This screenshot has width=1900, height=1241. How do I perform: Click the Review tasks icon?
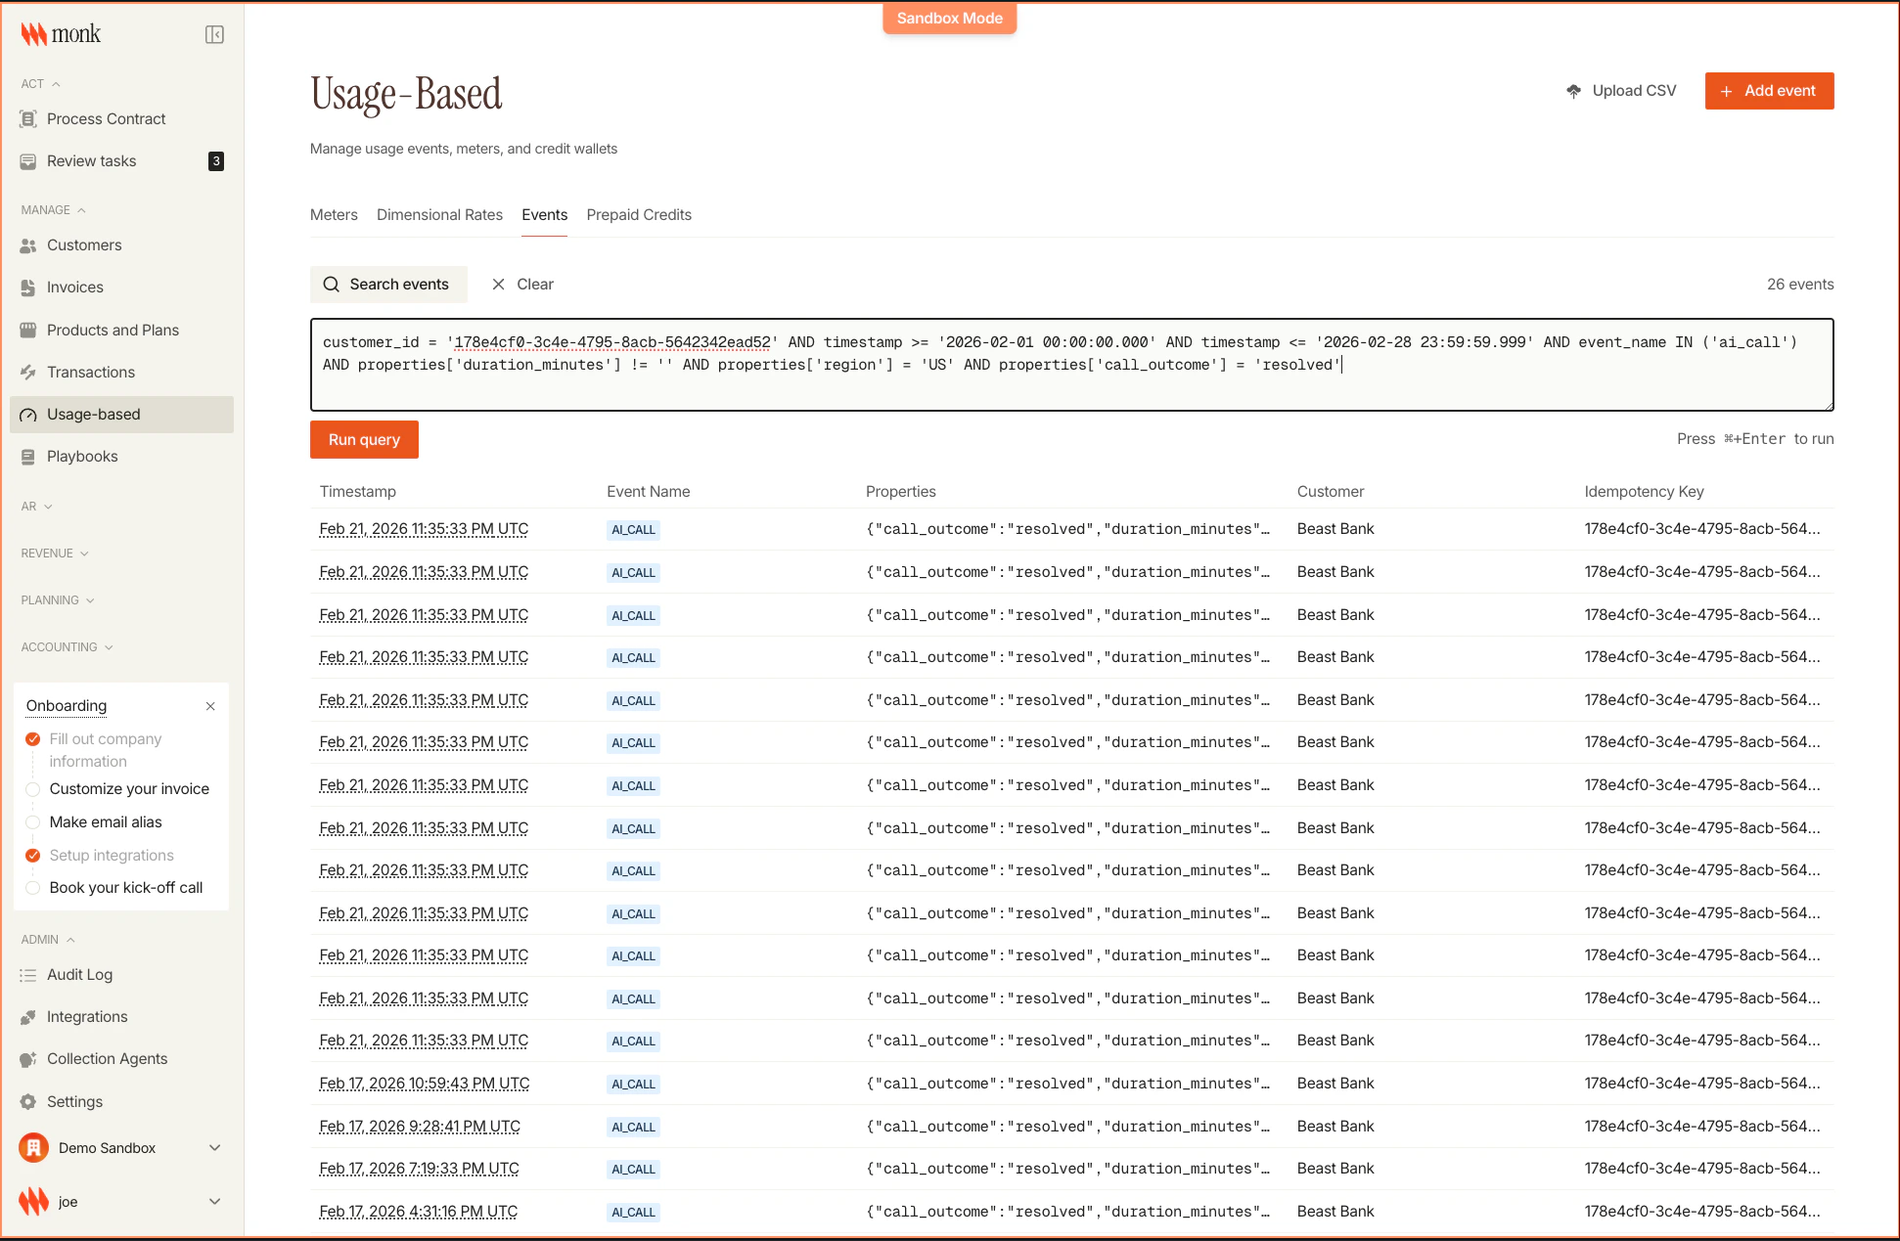(x=28, y=160)
